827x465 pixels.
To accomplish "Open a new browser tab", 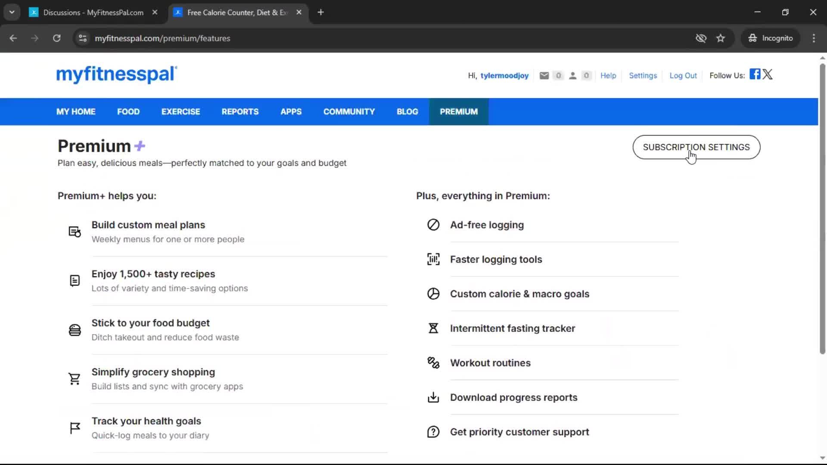I will [320, 12].
